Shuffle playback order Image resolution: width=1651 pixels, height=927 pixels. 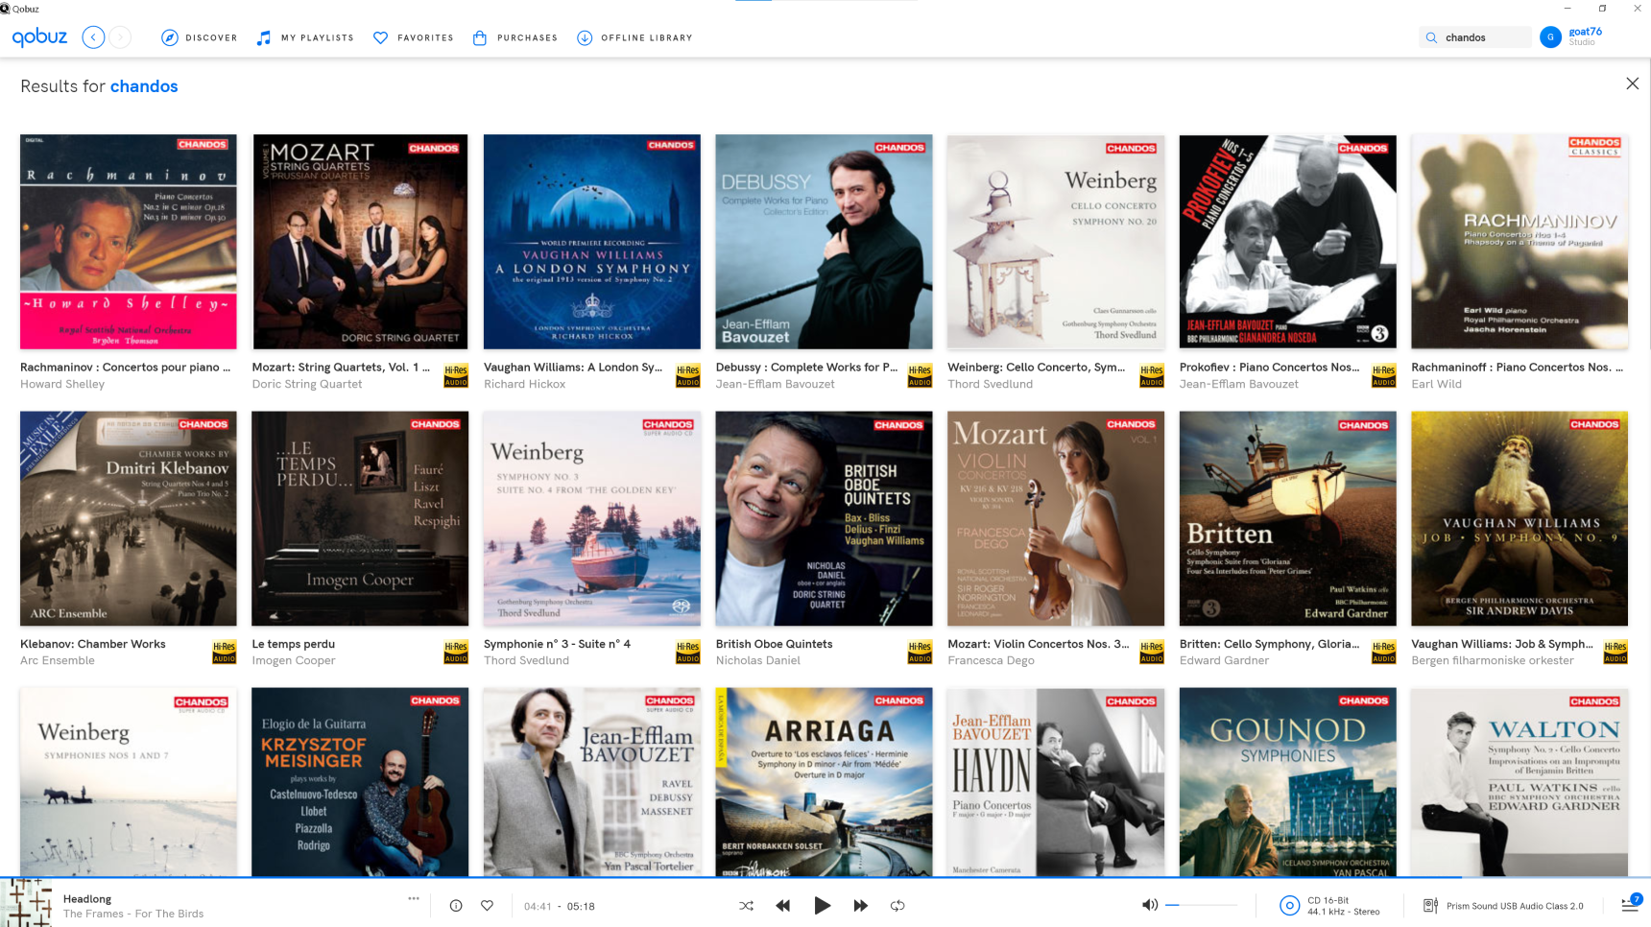coord(746,905)
